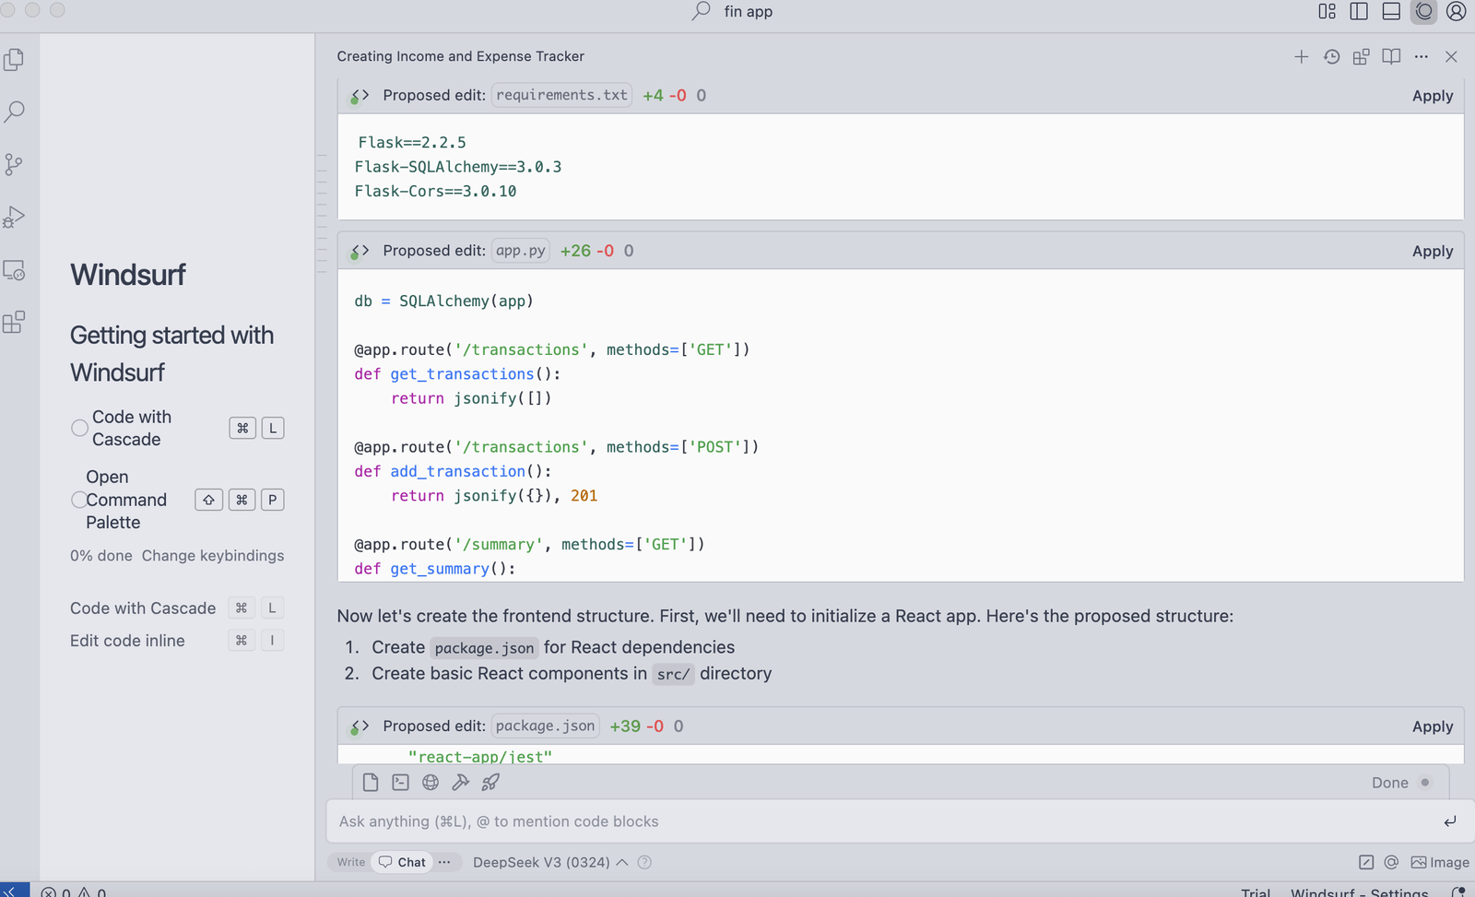Click the Done indicator above the input
The width and height of the screenshot is (1475, 897).
[1399, 783]
